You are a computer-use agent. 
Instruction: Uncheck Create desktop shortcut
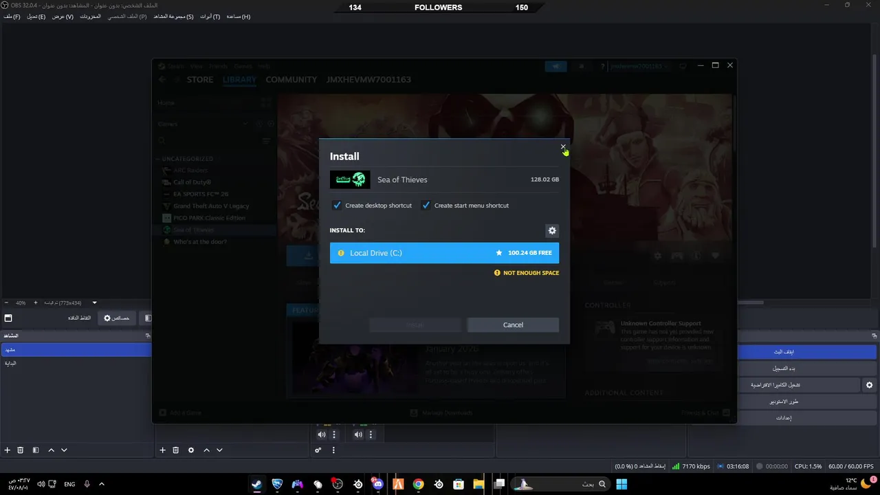337,205
